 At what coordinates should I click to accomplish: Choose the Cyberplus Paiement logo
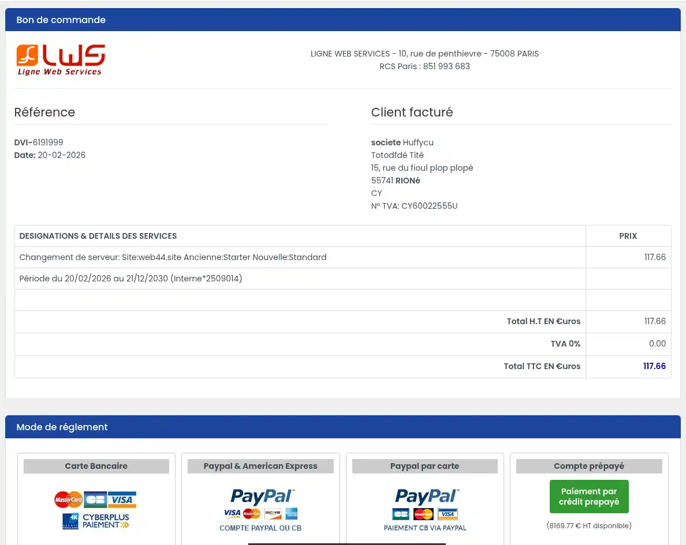coord(96,521)
